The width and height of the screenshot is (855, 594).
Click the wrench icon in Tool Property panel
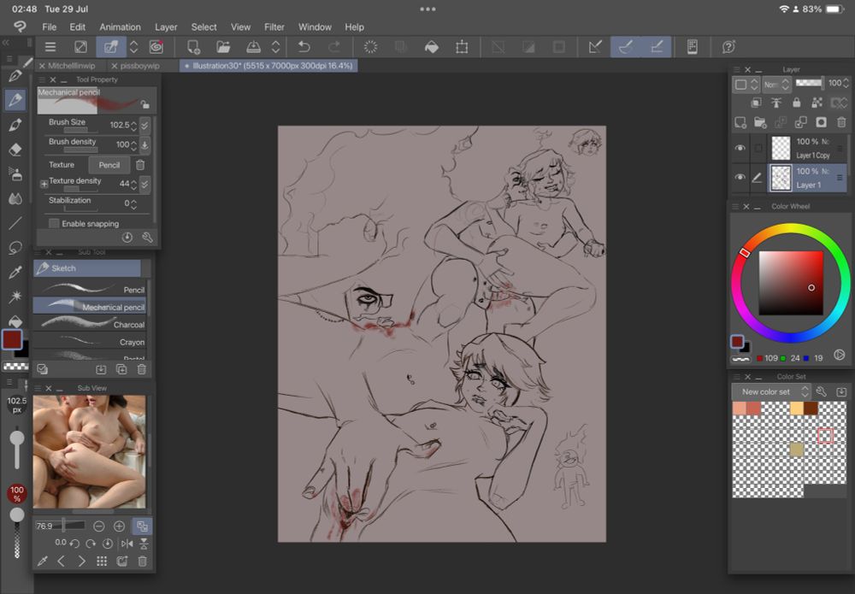click(x=147, y=238)
